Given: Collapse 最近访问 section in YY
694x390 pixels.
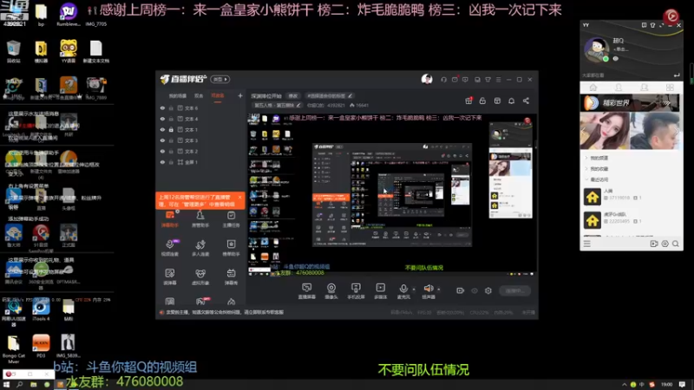Looking at the screenshot, I should click(x=599, y=179).
